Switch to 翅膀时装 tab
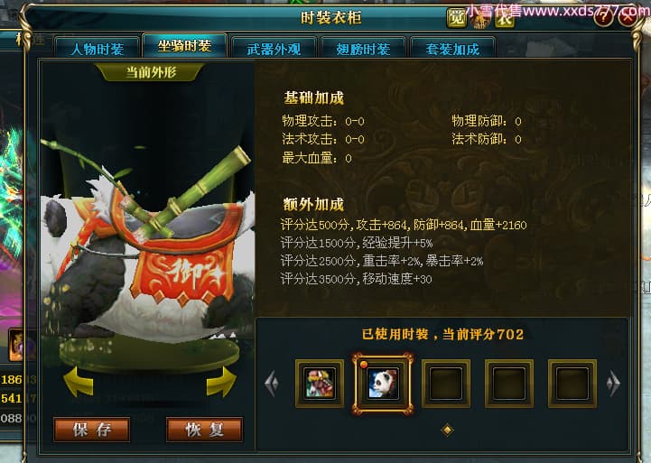Viewport: 651px width, 463px height. [363, 48]
